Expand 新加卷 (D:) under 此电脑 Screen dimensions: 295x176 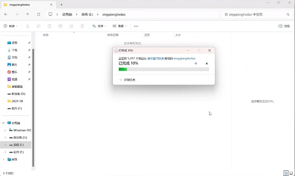point(5,137)
